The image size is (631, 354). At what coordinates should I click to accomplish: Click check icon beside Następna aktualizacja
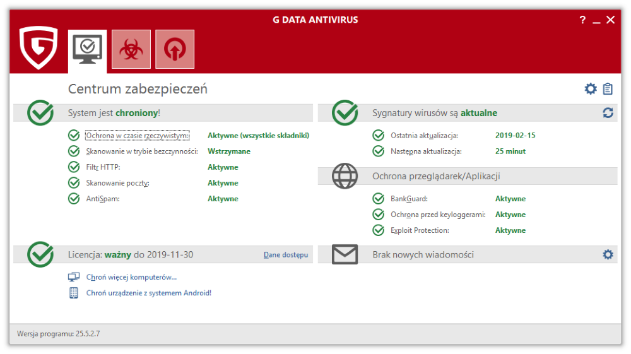(378, 151)
